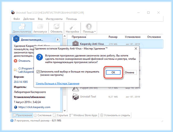
Task: Sort by the Программа column header
Action: (79, 37)
